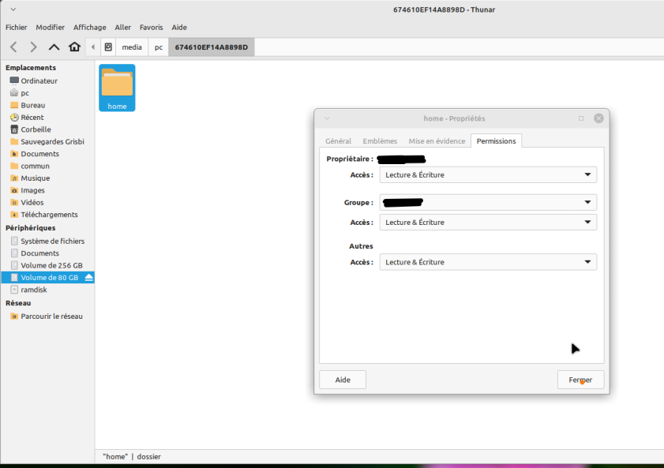Screen dimensions: 664x468
Task: Click the disk root icon in path bar
Action: pyautogui.click(x=108, y=47)
